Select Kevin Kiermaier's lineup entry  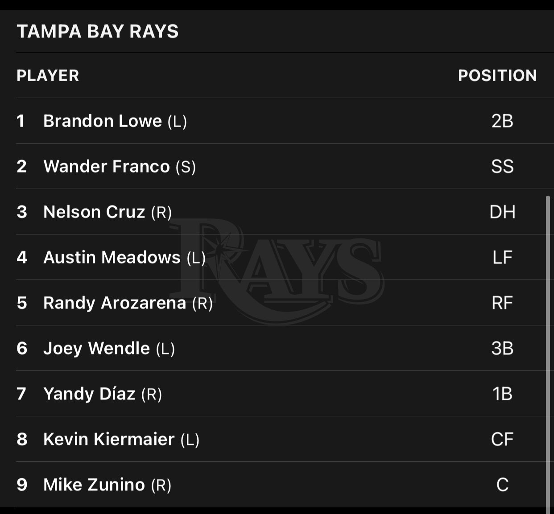tap(109, 440)
